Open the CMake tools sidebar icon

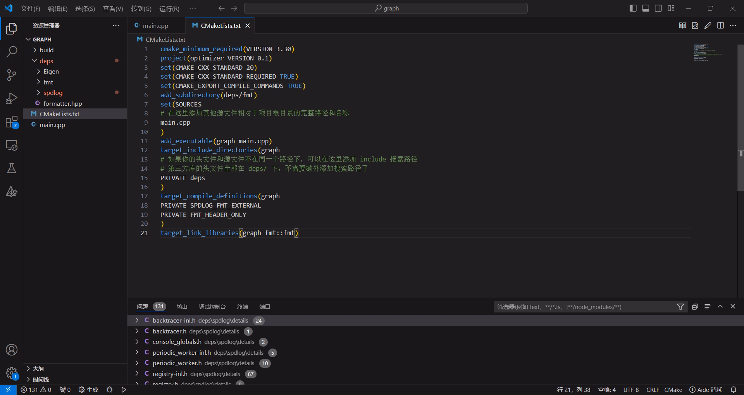coord(12,191)
